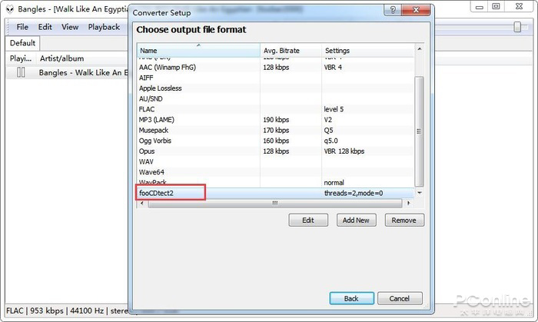Click the threads=2,mode=0 settings cell

point(354,193)
